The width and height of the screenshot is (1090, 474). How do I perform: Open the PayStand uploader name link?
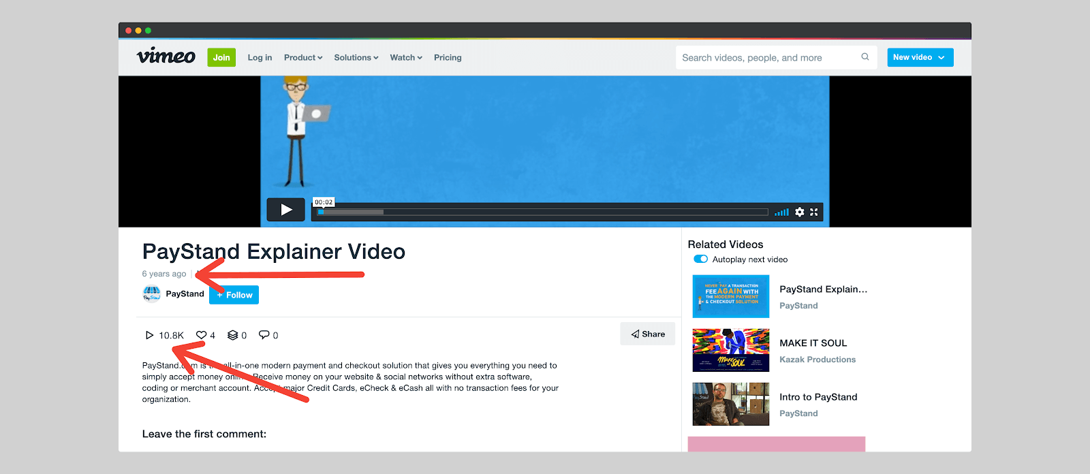click(x=185, y=294)
